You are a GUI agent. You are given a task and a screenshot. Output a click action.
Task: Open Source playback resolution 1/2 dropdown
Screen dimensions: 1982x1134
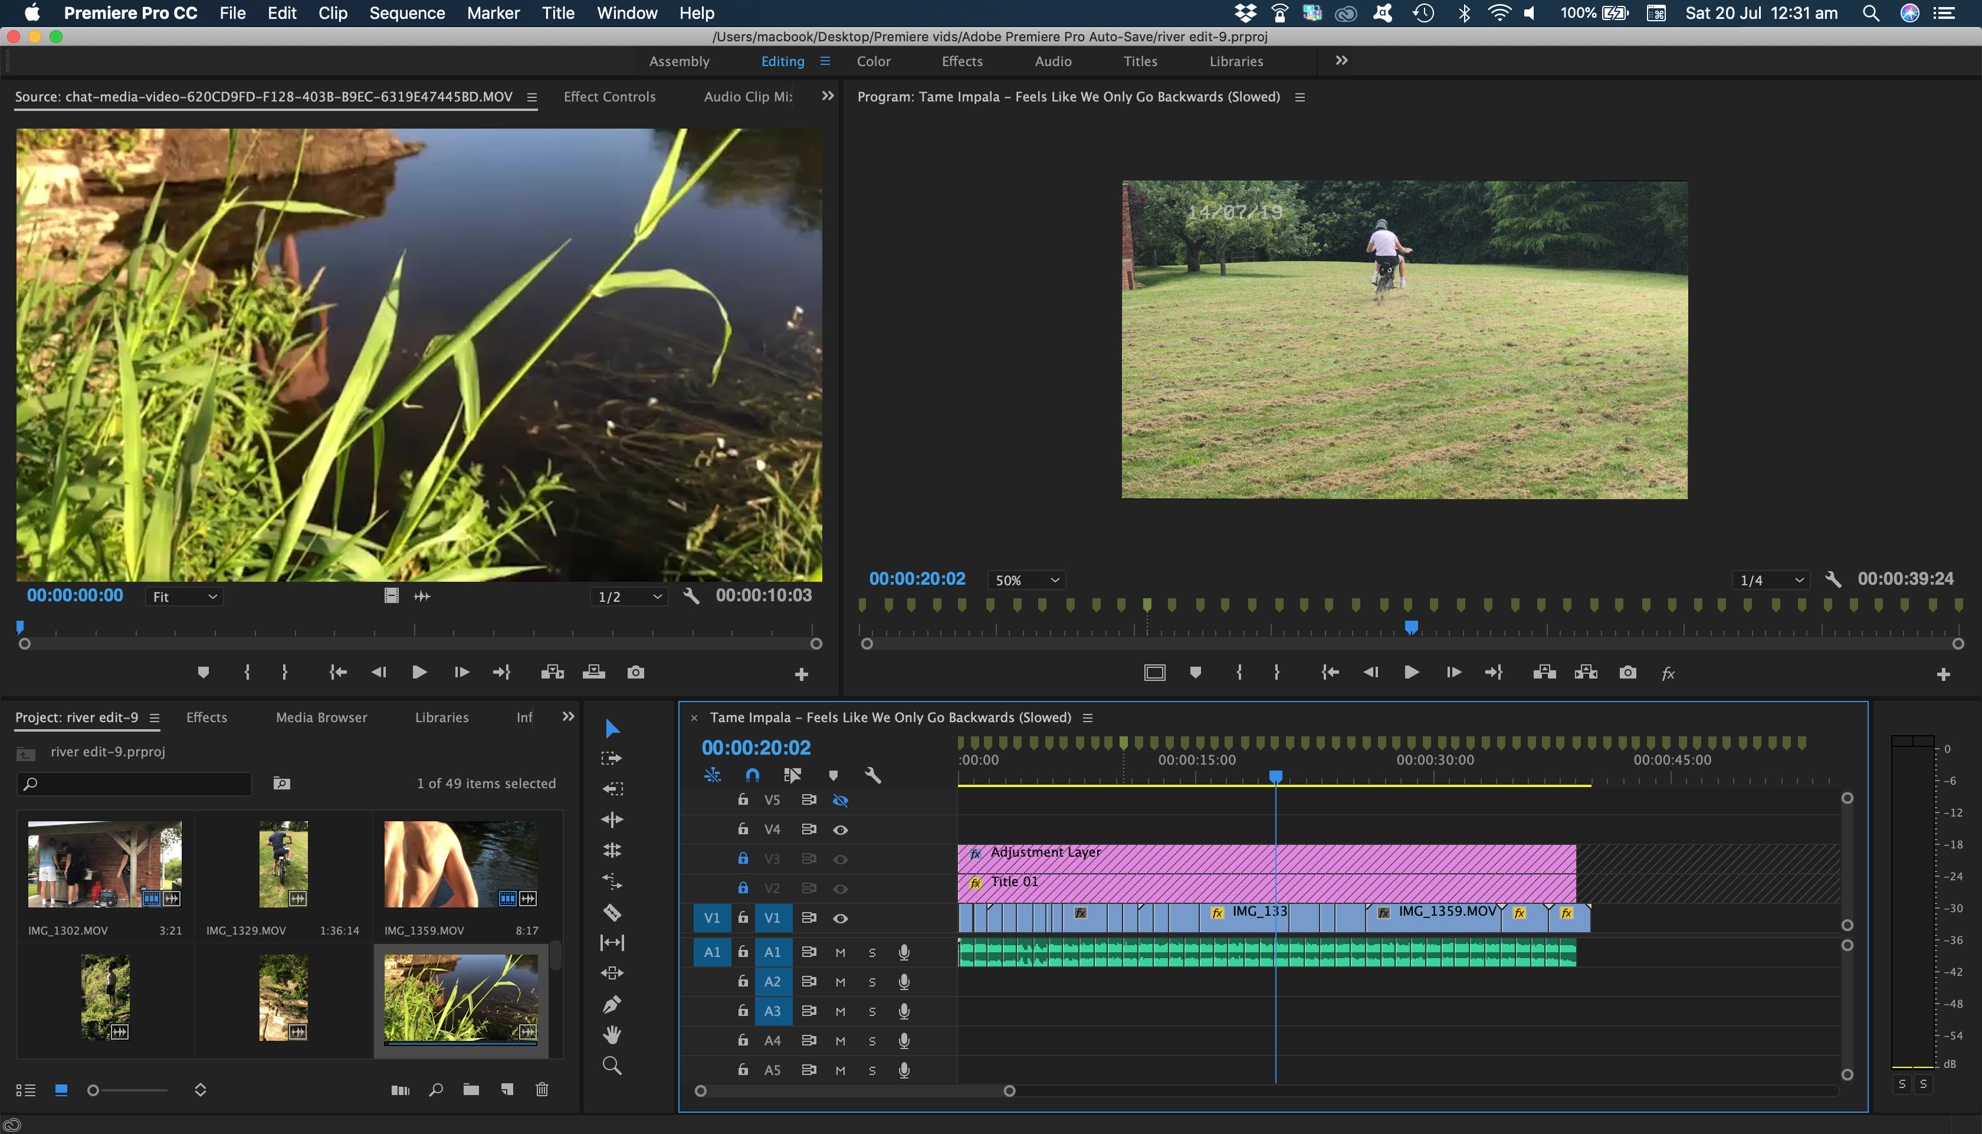coord(629,597)
